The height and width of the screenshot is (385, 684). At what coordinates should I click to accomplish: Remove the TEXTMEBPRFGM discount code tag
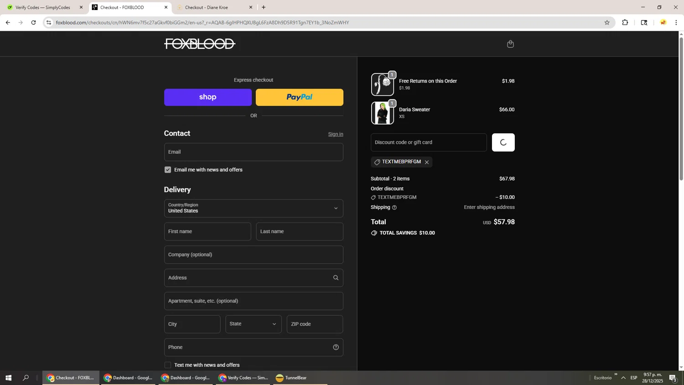(427, 162)
